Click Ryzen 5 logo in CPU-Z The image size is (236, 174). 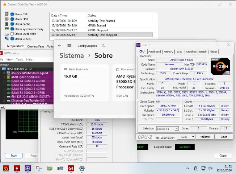[x=220, y=66]
